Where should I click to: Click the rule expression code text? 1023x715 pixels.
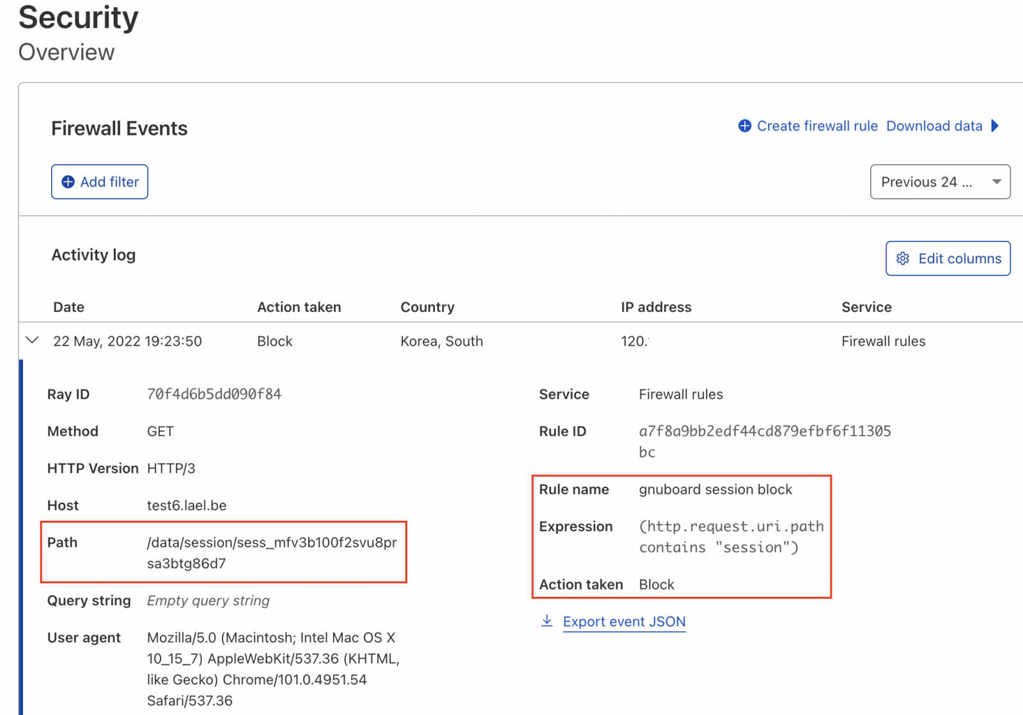731,527
